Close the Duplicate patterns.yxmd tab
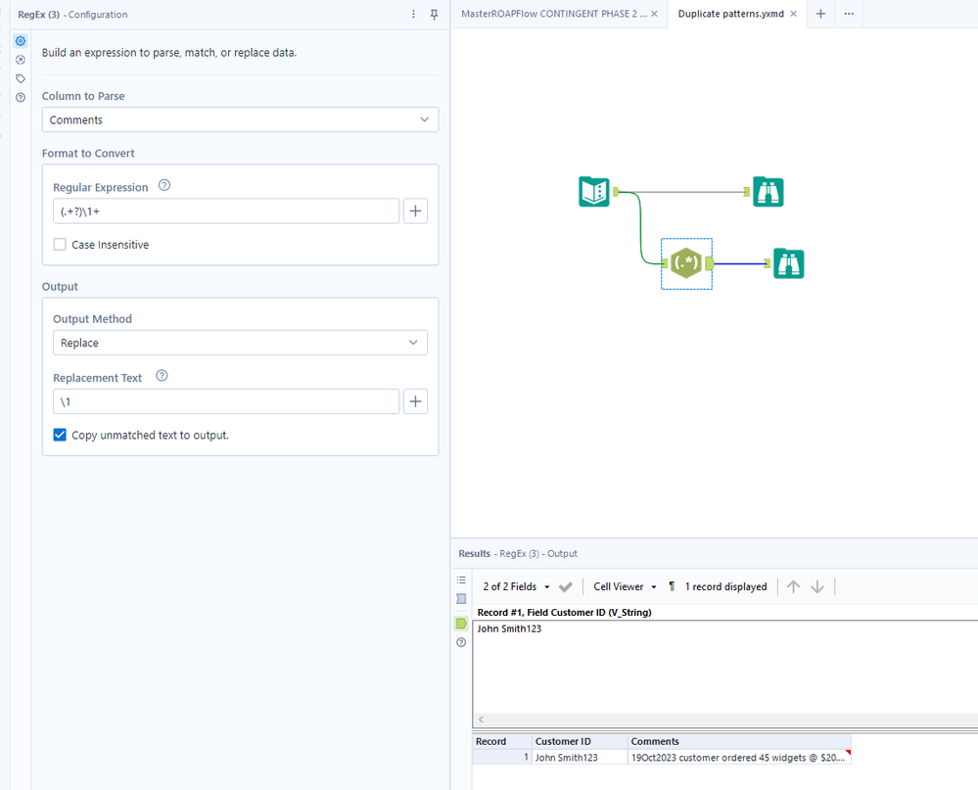This screenshot has width=978, height=790. pos(793,14)
